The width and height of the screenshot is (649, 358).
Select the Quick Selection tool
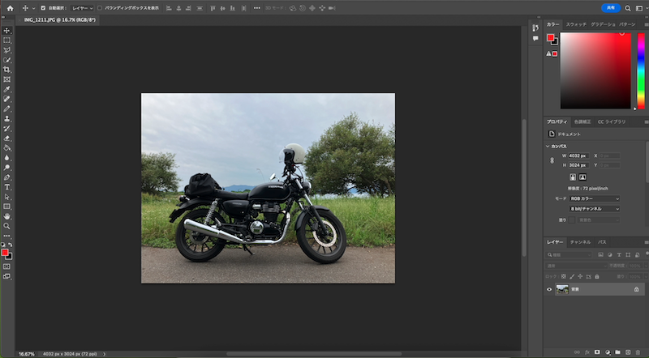(6, 60)
